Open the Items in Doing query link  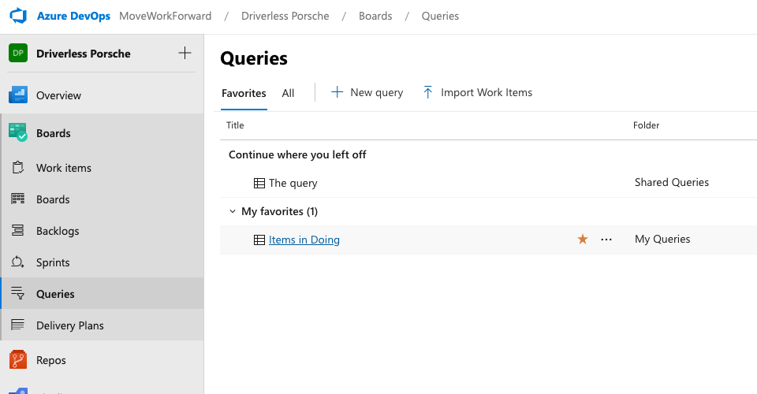304,240
